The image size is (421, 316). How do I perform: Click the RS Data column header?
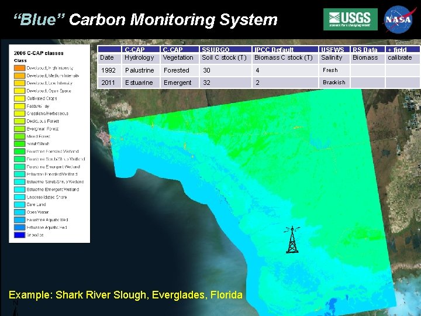367,49
